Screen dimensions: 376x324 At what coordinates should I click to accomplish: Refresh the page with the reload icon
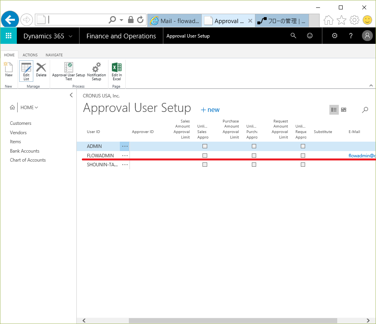pyautogui.click(x=140, y=20)
